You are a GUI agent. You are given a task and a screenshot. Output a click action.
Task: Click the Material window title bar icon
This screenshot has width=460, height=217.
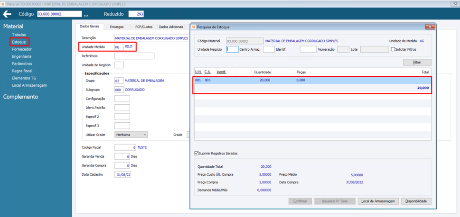click(3, 4)
